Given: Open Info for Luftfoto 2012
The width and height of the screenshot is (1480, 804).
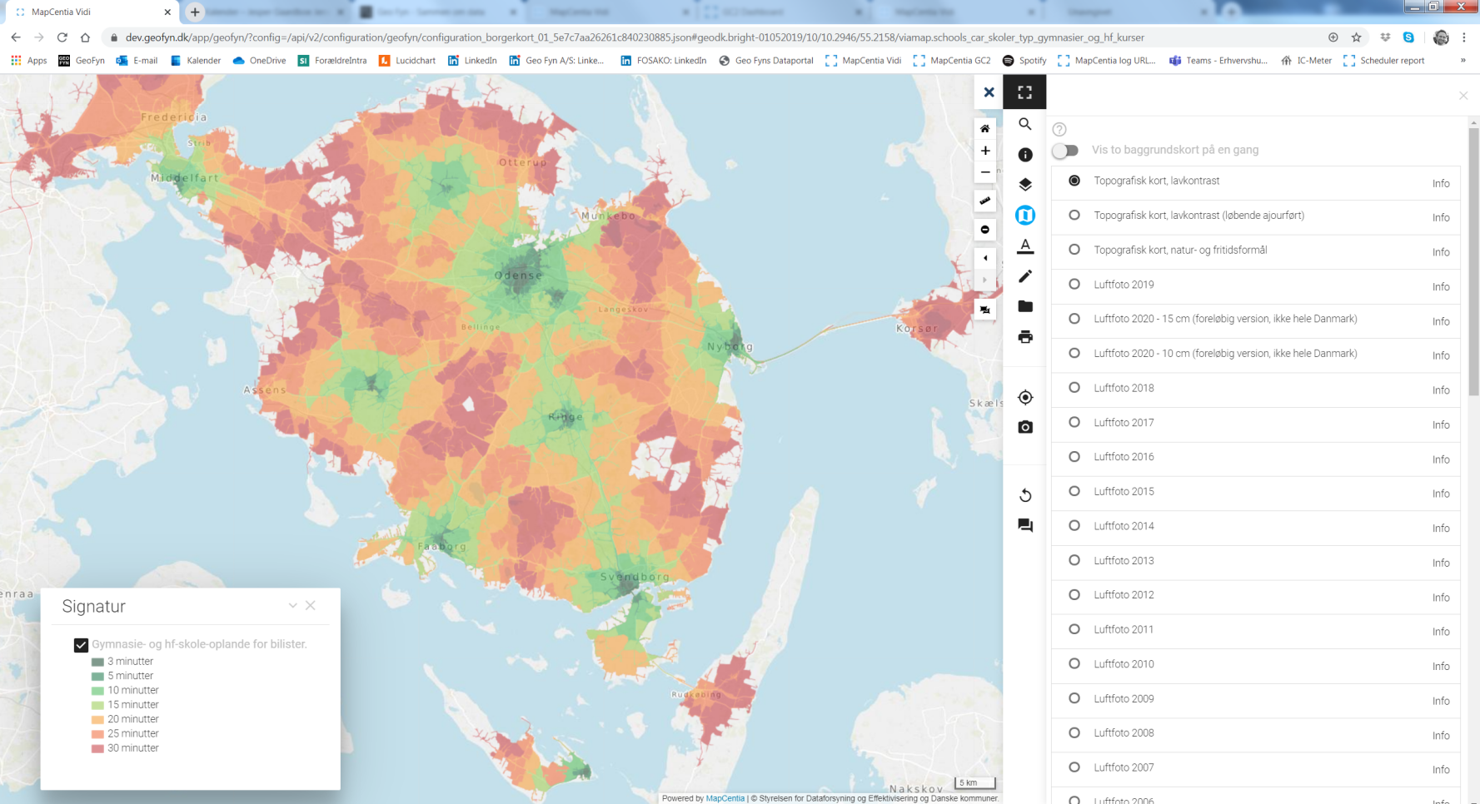Looking at the screenshot, I should 1441,598.
